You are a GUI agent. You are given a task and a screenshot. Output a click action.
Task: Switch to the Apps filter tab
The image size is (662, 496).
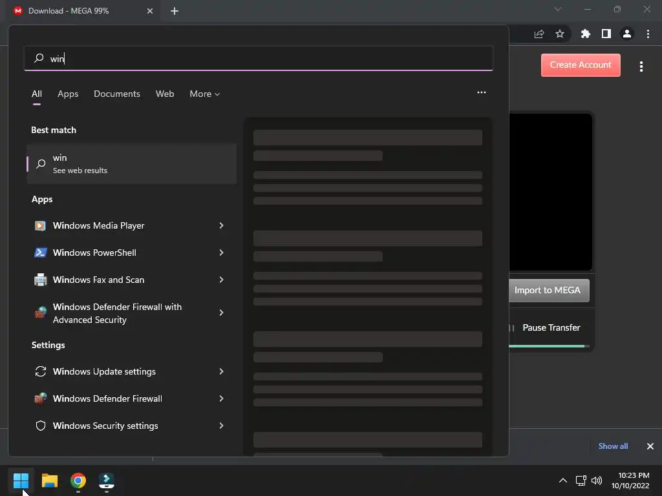coord(68,94)
